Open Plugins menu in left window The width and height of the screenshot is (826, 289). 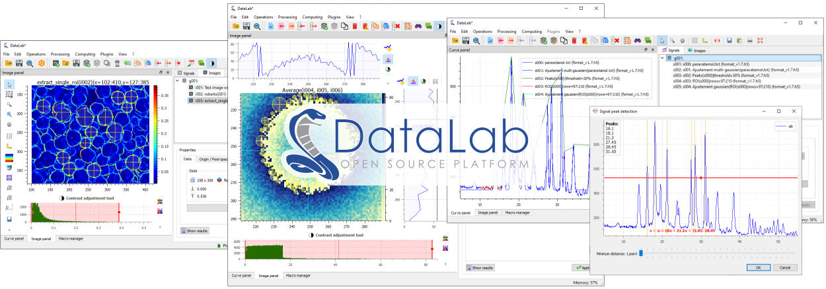106,54
